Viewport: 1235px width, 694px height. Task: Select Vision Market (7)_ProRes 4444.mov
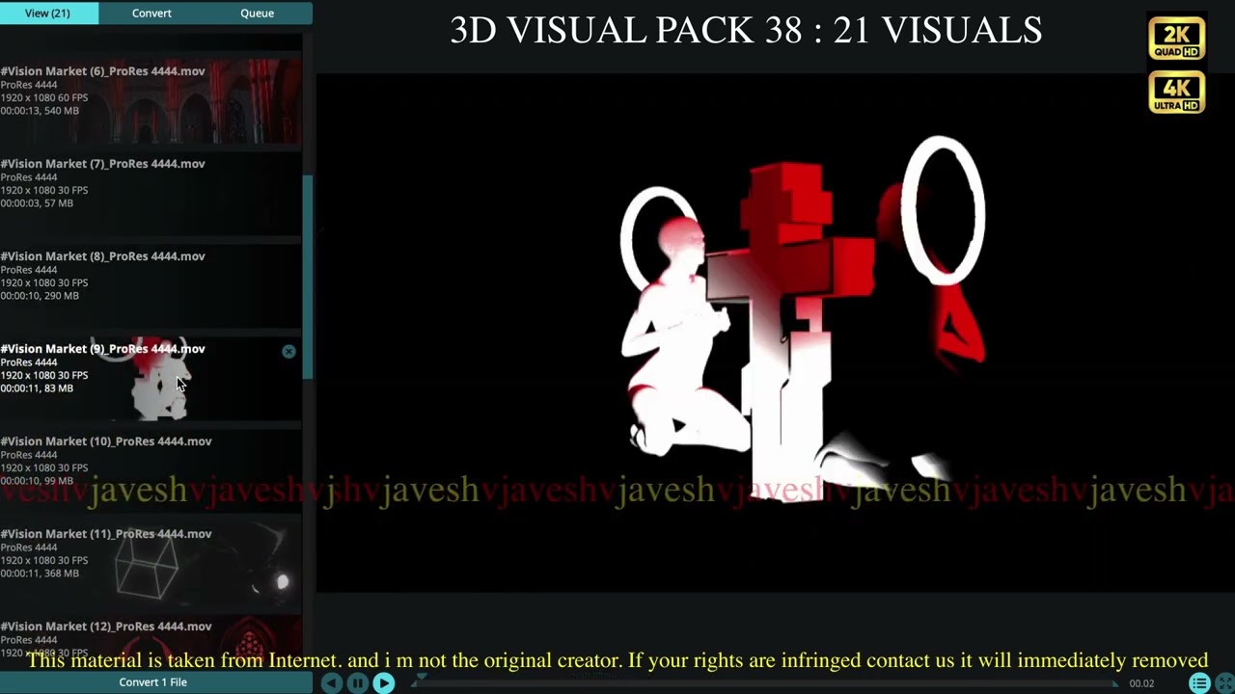pos(151,193)
